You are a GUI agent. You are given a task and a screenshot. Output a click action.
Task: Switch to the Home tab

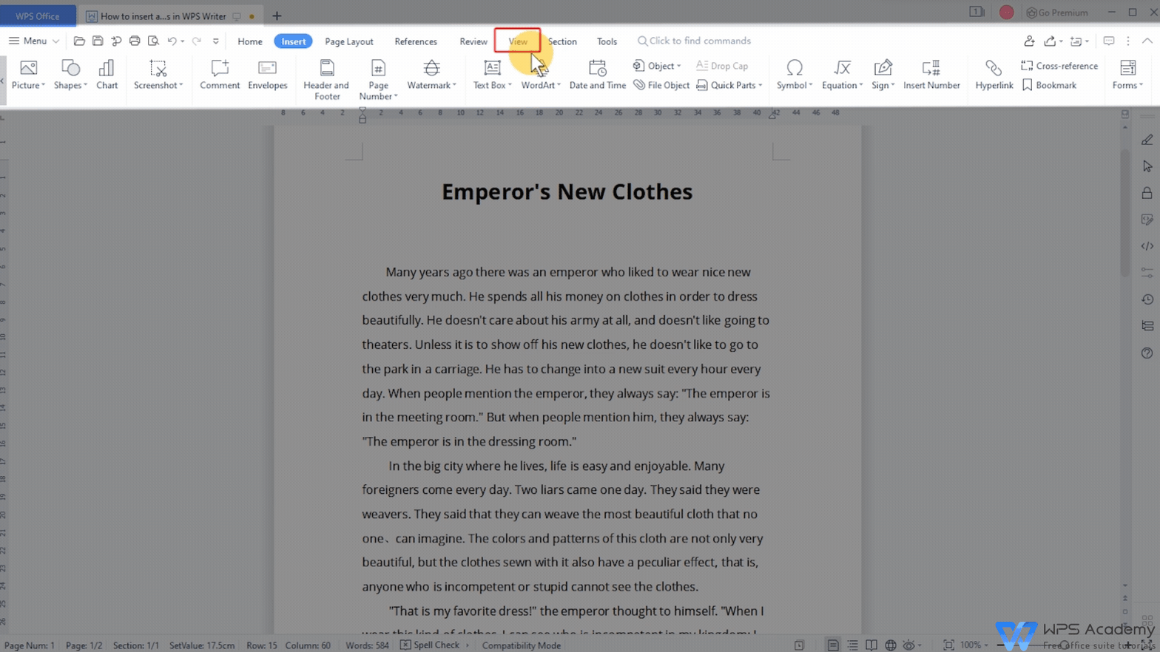[x=250, y=41]
